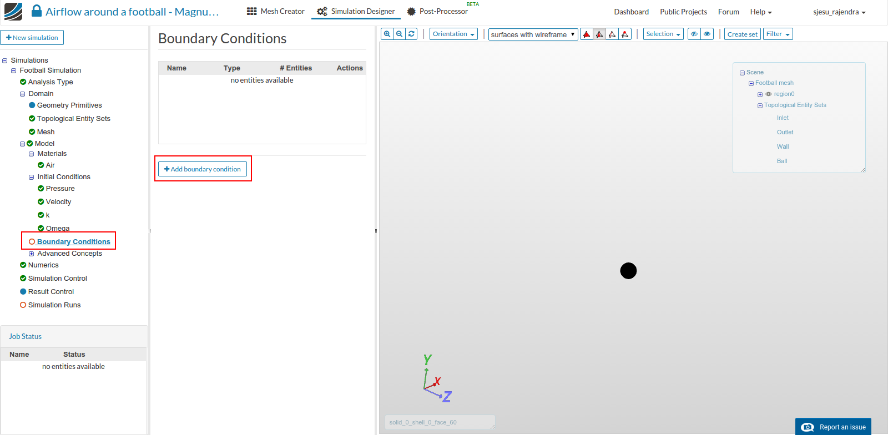Viewport: 888px width, 435px height.
Task: Click the SimScale logo icon
Action: (13, 12)
